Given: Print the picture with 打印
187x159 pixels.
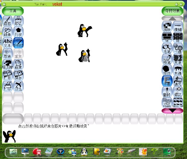Looking at the screenshot, I should click(7, 86).
